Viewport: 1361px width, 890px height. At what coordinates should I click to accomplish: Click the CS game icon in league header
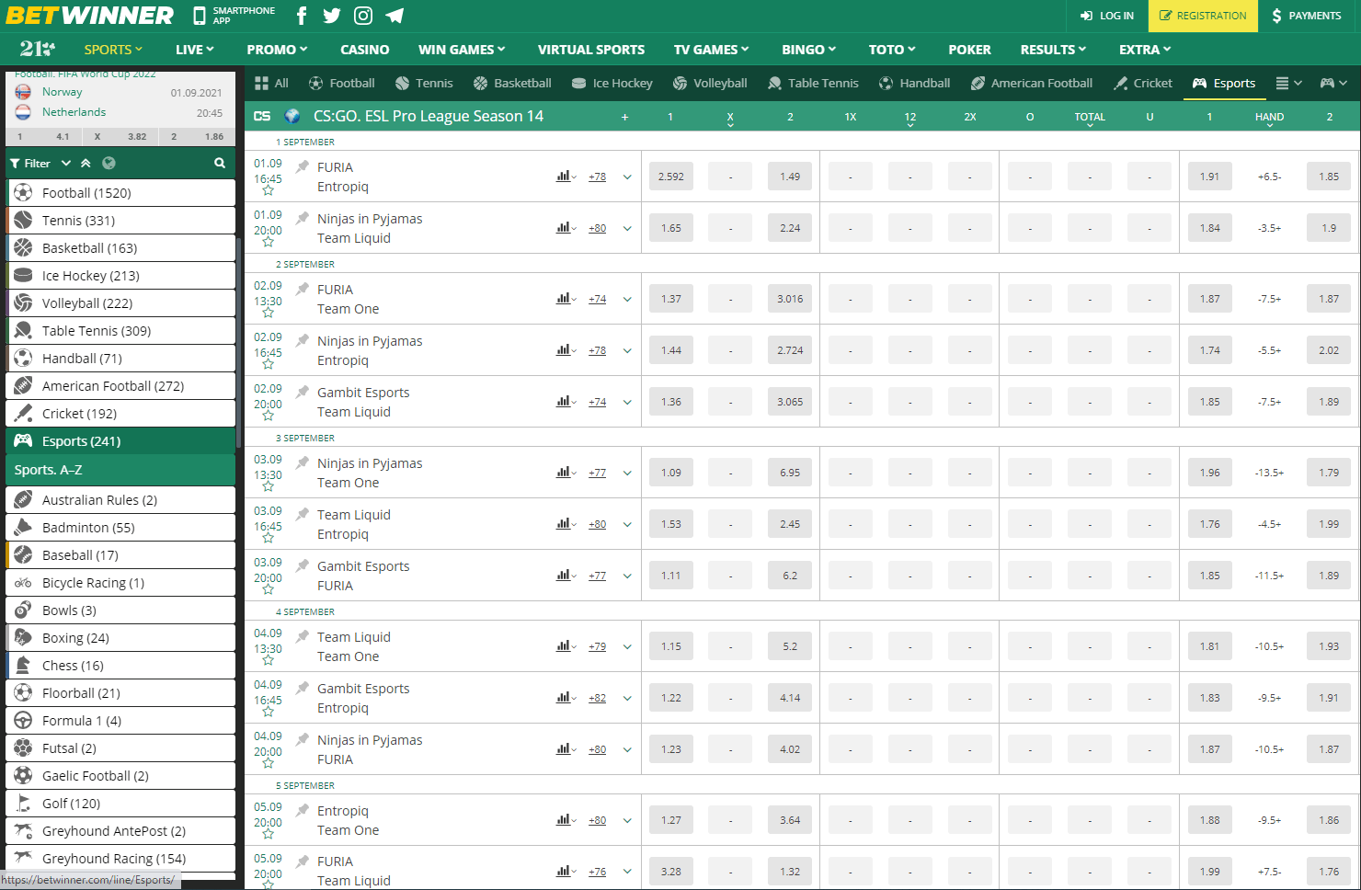pos(262,116)
